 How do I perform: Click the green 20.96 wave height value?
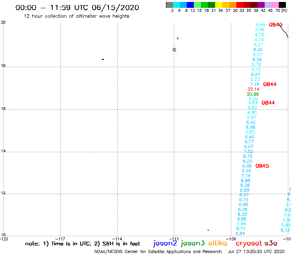[x=253, y=94]
